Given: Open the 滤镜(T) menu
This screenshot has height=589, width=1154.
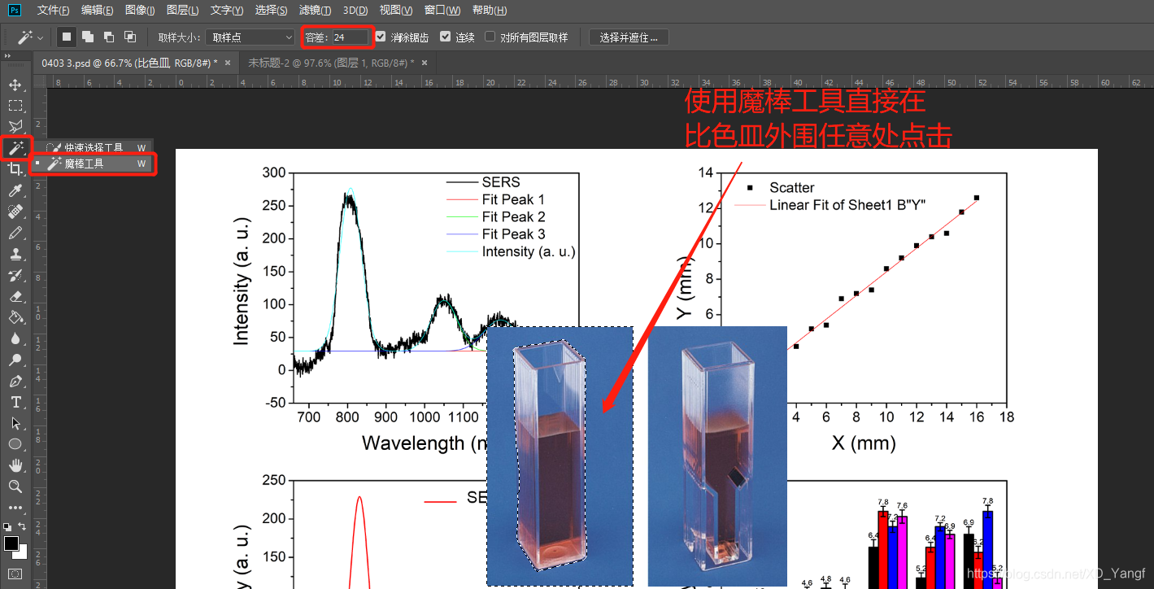Looking at the screenshot, I should [315, 10].
